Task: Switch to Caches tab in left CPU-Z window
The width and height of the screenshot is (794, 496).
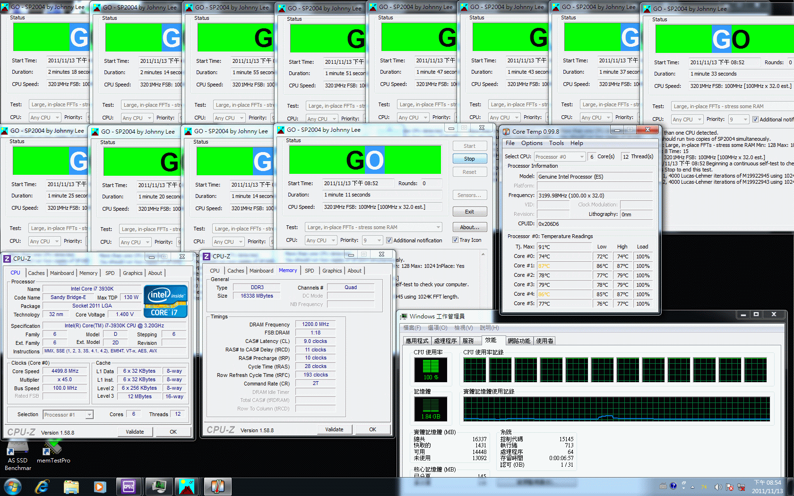Action: [36, 273]
